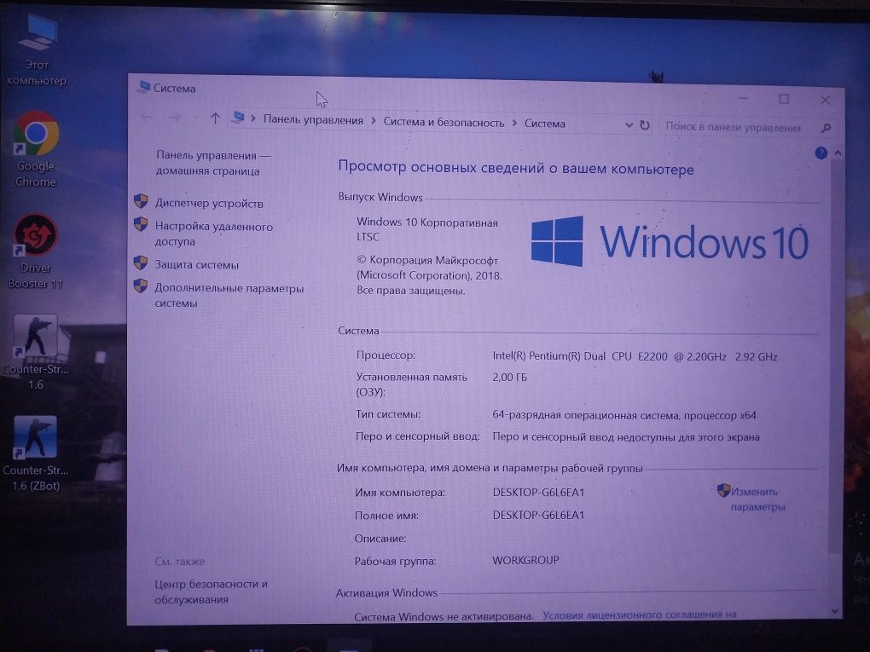This screenshot has height=652, width=870.
Task: Go to Панель управления домашняя страница
Action: [213, 163]
